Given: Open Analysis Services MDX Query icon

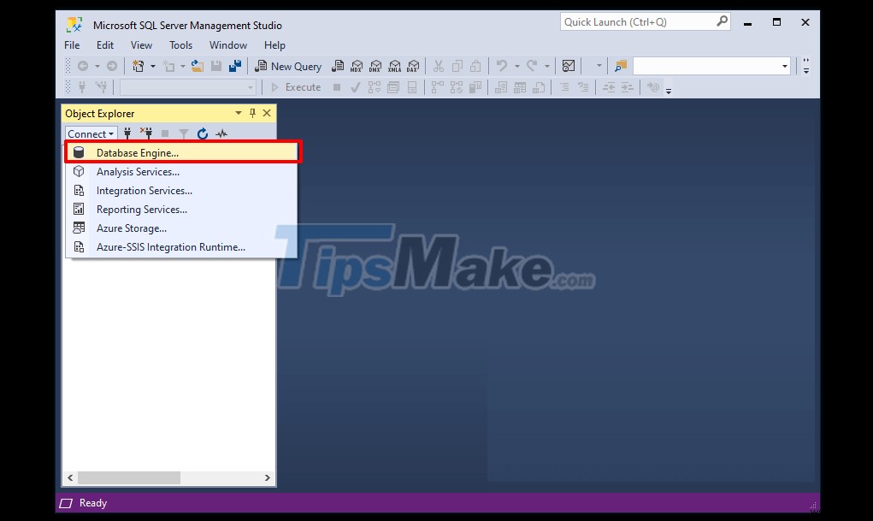Looking at the screenshot, I should pyautogui.click(x=357, y=67).
